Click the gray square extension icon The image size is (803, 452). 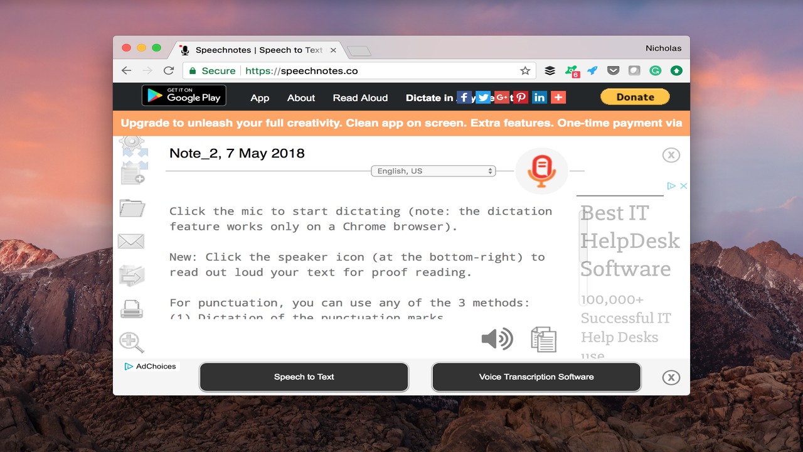tap(634, 71)
